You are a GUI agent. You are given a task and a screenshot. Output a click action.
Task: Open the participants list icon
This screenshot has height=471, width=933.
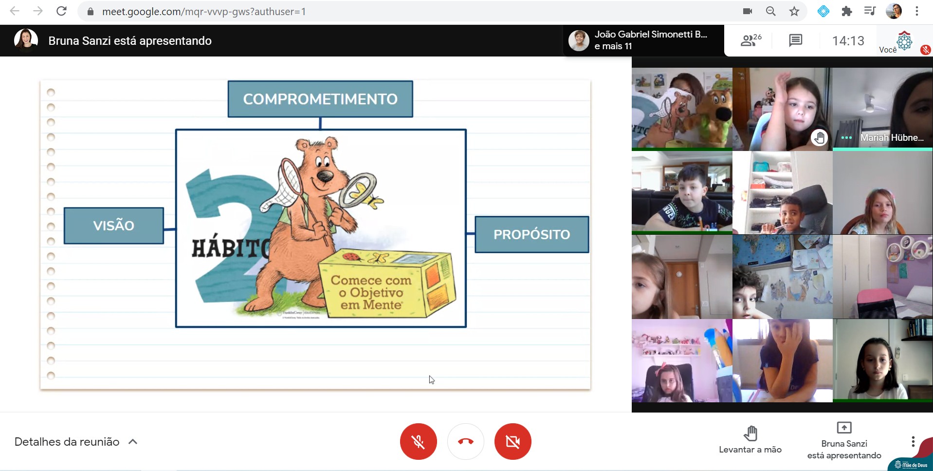(750, 40)
